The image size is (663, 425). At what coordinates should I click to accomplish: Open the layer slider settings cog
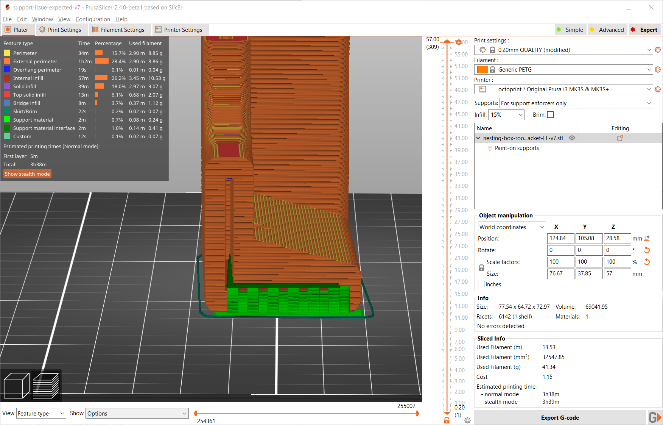(x=467, y=420)
